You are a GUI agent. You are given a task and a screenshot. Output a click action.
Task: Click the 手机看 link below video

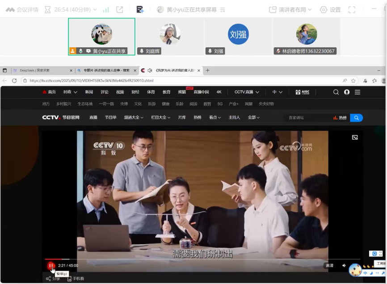[x=76, y=279]
